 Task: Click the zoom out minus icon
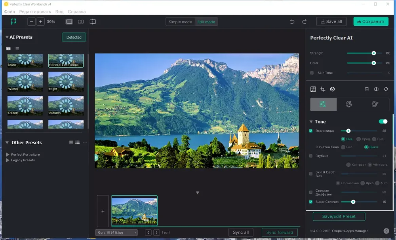(31, 22)
